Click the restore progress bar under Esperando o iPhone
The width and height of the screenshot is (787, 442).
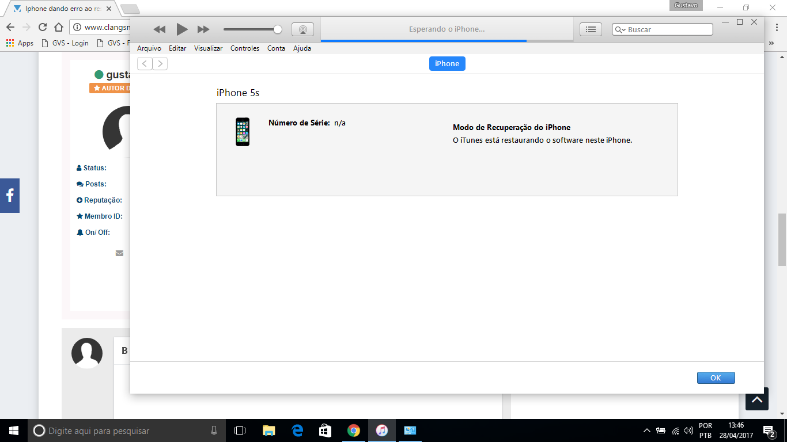click(447, 41)
